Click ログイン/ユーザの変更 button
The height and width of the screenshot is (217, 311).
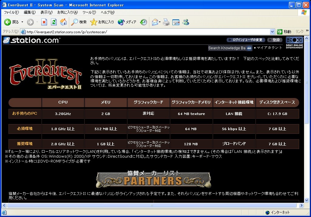(245, 40)
